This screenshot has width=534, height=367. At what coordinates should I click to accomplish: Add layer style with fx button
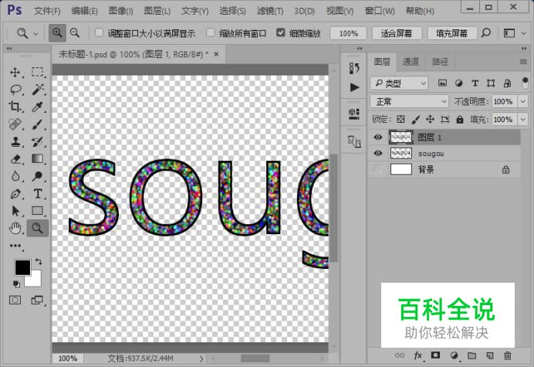[418, 355]
